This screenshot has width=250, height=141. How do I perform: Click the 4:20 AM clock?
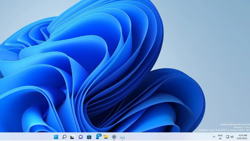coord(243,135)
